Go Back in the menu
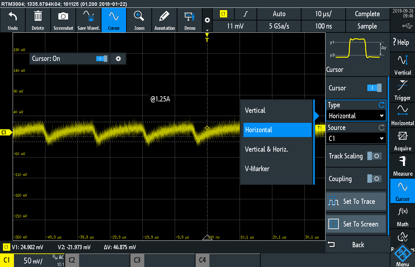 click(358, 245)
